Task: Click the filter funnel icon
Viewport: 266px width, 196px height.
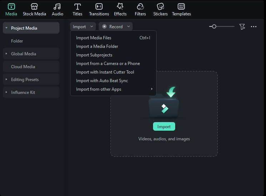Action: [x=242, y=26]
